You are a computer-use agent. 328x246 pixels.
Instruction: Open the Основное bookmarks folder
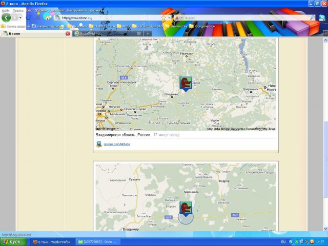click(x=77, y=26)
